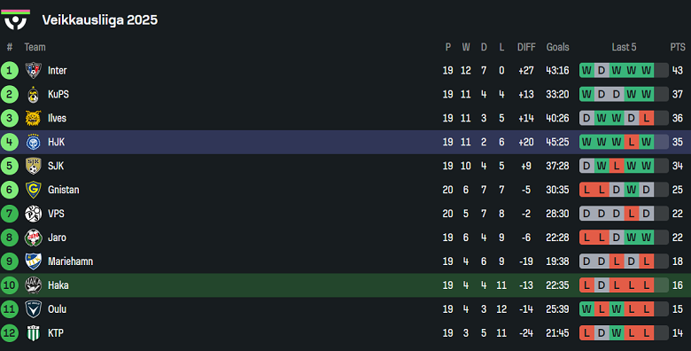Click the DIFF column header
Viewport: 691px width, 351px height.
(526, 47)
